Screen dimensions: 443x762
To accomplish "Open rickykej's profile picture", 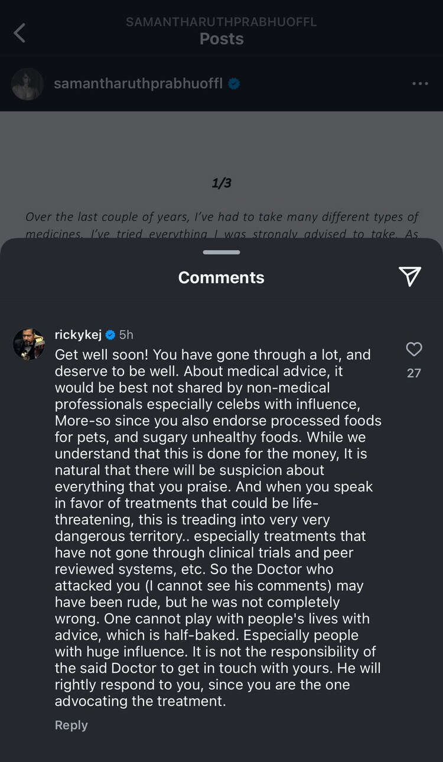I will point(28,344).
